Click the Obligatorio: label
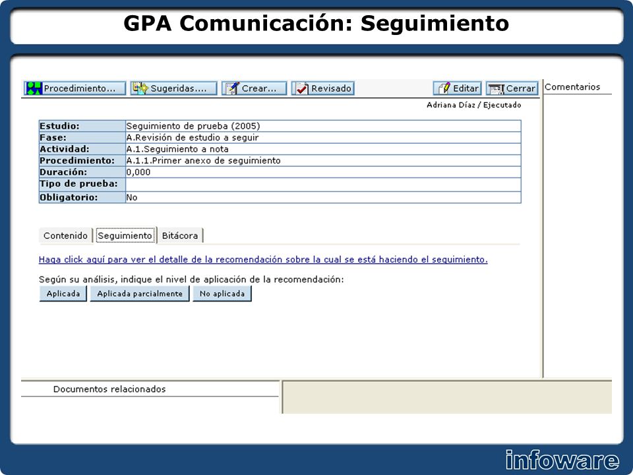633x475 pixels. point(69,197)
